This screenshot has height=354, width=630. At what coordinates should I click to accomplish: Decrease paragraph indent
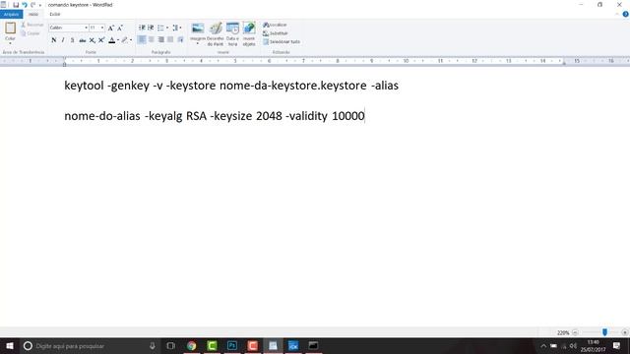click(x=142, y=28)
